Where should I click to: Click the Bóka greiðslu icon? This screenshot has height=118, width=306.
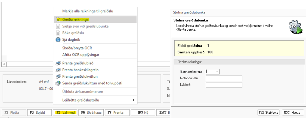[58, 33]
